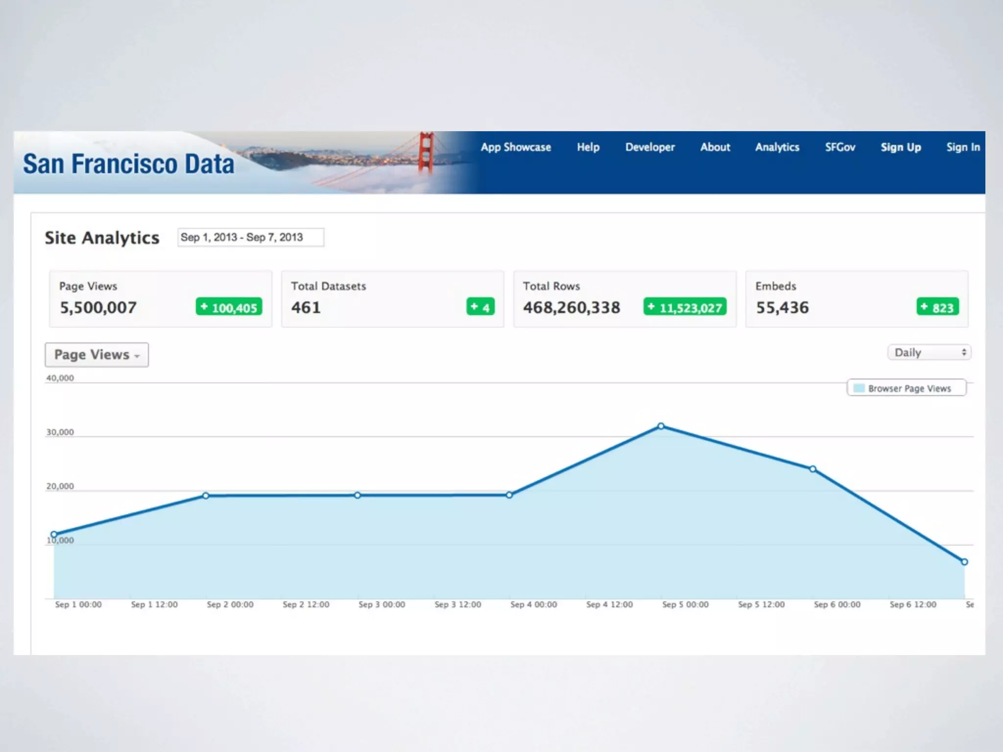This screenshot has height=752, width=1003.
Task: Open the Daily interval dropdown
Action: 929,352
